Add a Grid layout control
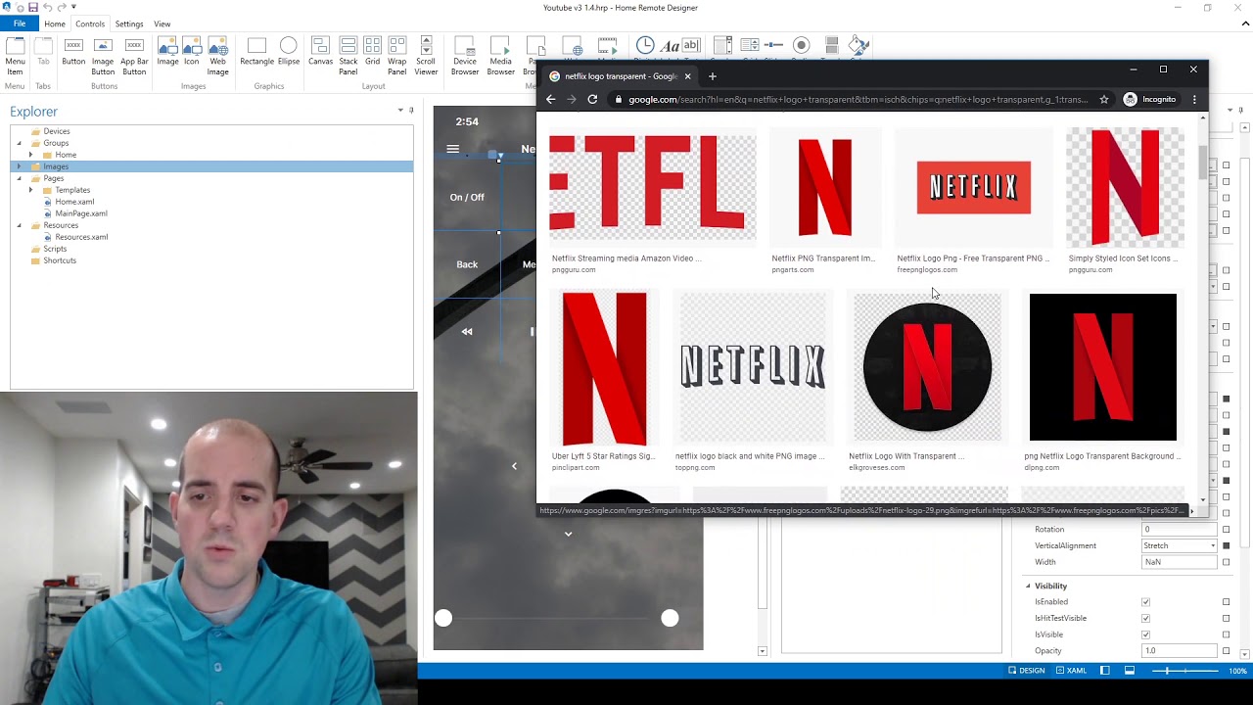Viewport: 1253px width, 705px height. (x=373, y=52)
